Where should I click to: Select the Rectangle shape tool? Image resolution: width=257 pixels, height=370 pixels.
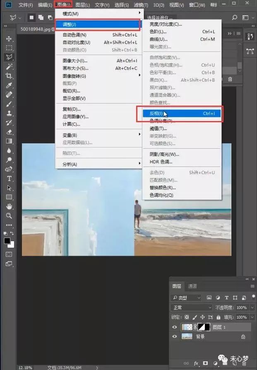point(9,197)
